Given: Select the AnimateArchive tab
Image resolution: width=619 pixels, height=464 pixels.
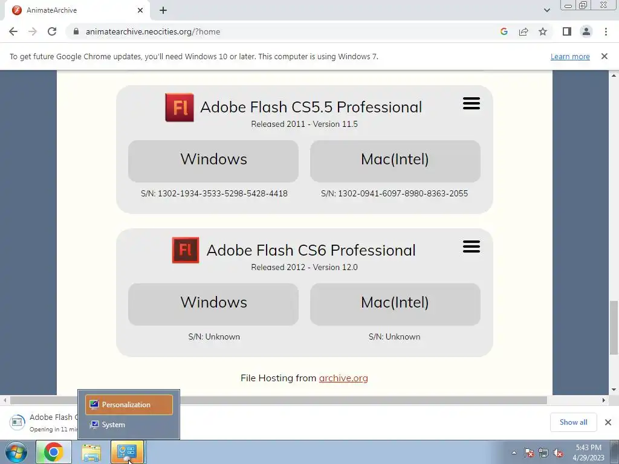Looking at the screenshot, I should click(77, 10).
